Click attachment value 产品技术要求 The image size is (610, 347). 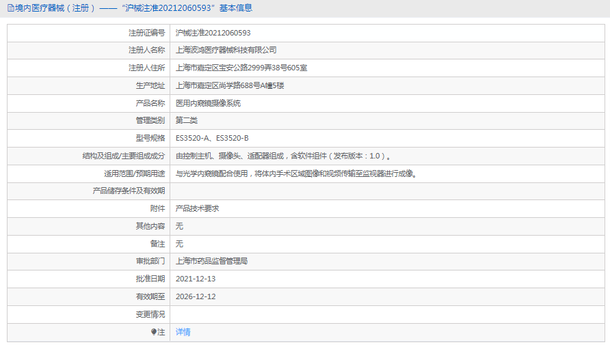pos(197,208)
